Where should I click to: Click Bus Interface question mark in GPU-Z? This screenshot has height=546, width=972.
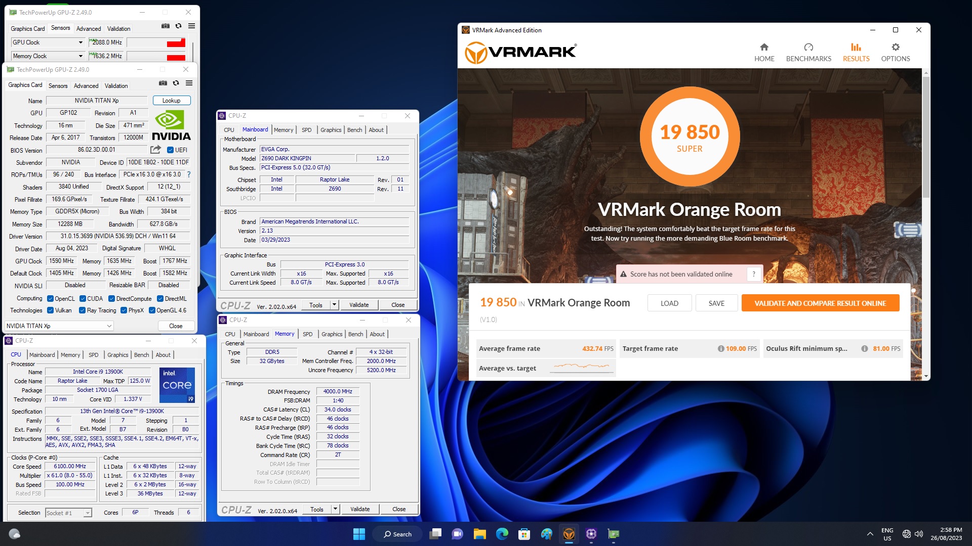tap(189, 174)
